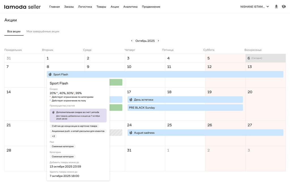Open the Продвижение menu item
The image size is (290, 186).
coord(151,7)
